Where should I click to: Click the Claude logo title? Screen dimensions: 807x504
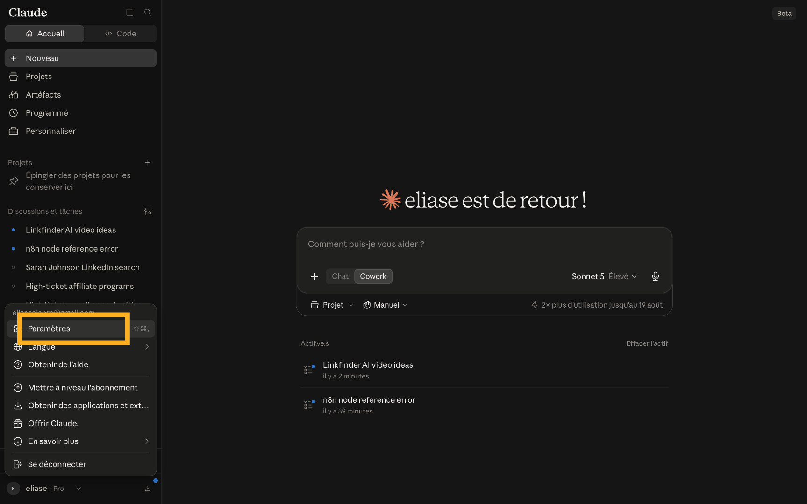tap(28, 13)
